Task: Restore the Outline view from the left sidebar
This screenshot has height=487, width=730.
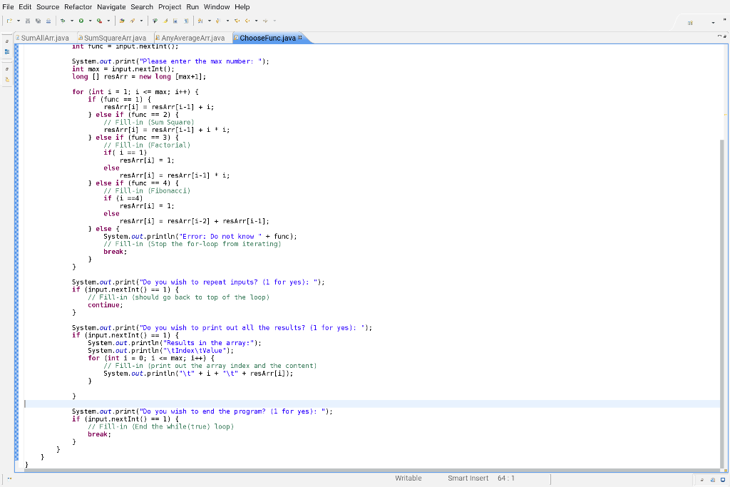Action: (7, 51)
